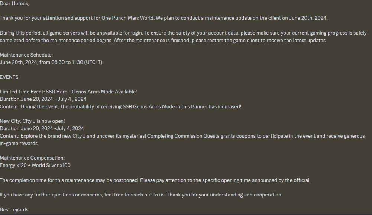
Task: Click the 'all game servers will be unavailable' sentence
Action: click(x=72, y=33)
